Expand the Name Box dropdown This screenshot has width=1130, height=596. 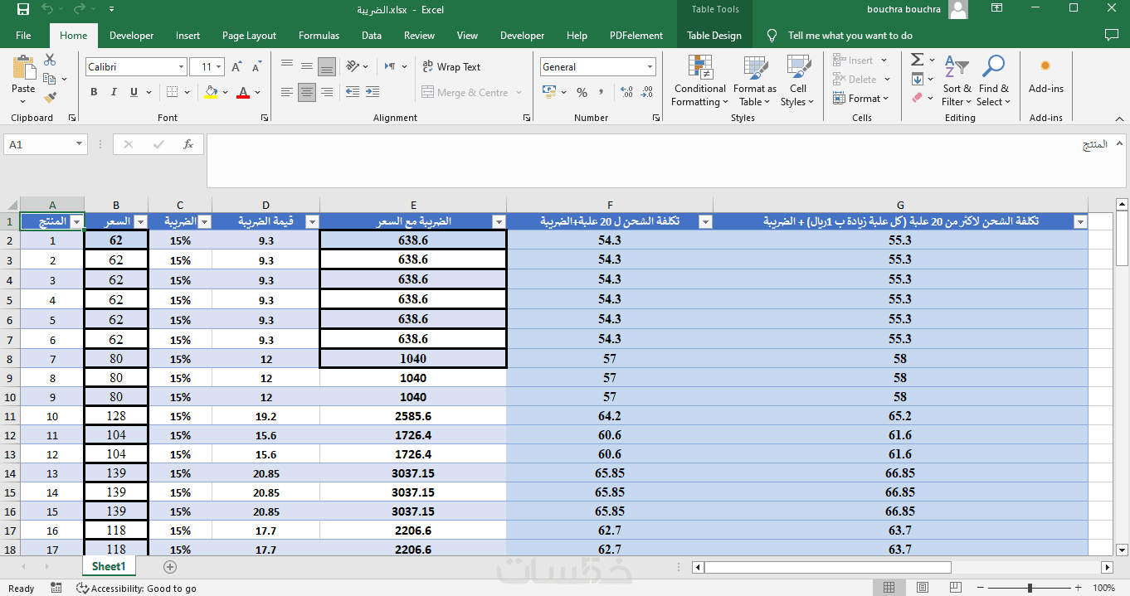[x=80, y=144]
